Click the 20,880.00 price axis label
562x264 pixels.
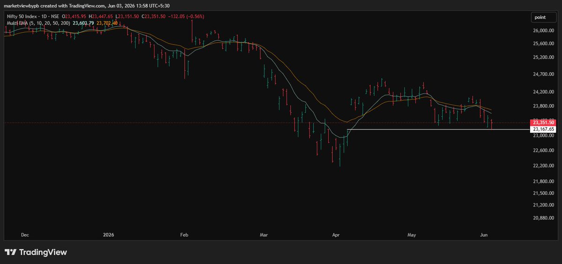point(543,218)
